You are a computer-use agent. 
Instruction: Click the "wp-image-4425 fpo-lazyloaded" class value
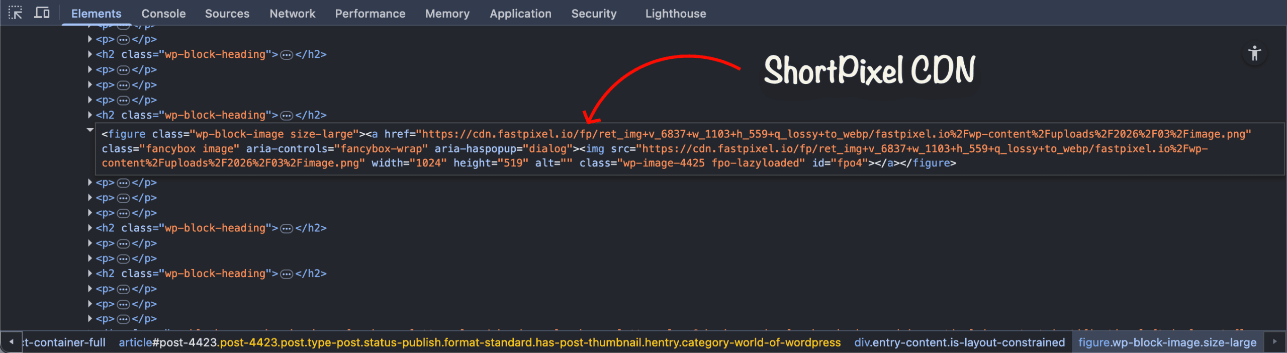click(x=711, y=163)
